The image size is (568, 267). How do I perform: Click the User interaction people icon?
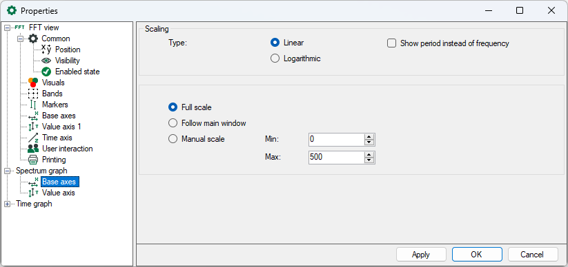[x=33, y=149]
